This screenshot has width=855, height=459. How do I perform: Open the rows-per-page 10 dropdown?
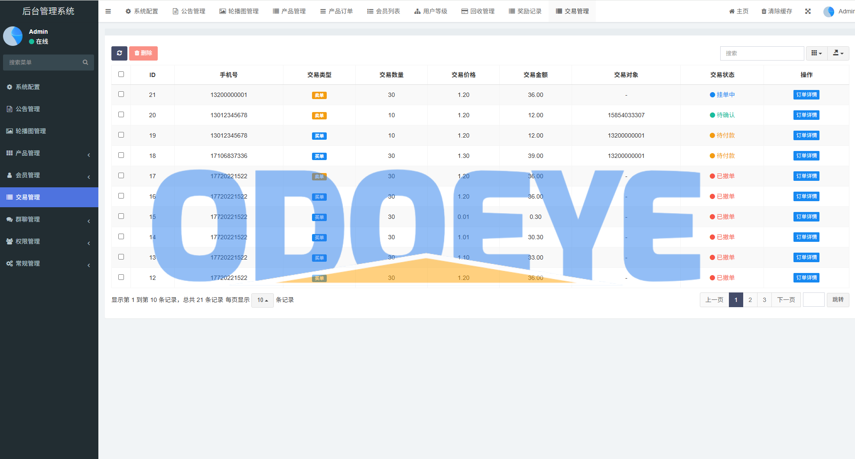[x=262, y=300]
